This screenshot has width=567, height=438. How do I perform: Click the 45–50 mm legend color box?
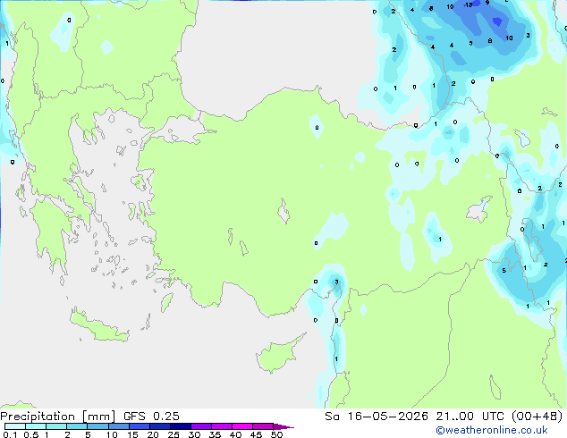pyautogui.click(x=263, y=426)
